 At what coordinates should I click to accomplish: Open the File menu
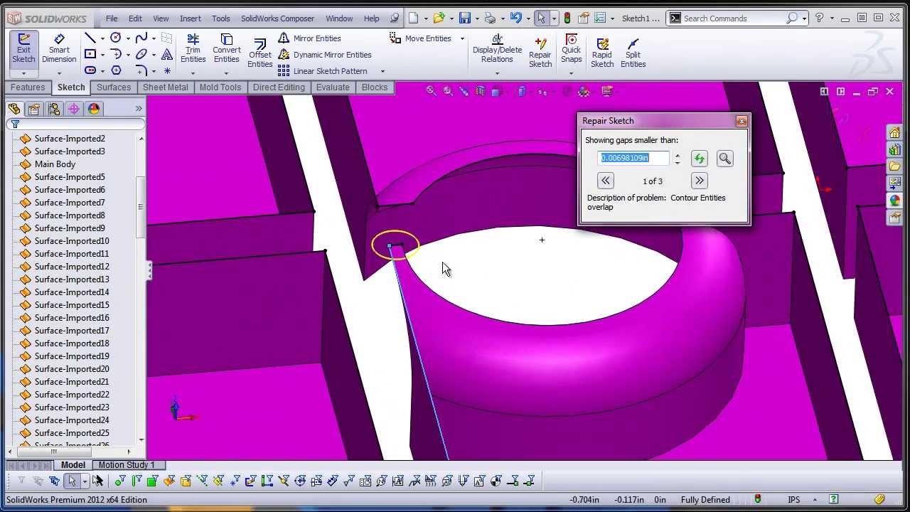point(112,18)
